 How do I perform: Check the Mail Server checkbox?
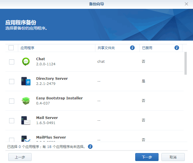point(12,121)
